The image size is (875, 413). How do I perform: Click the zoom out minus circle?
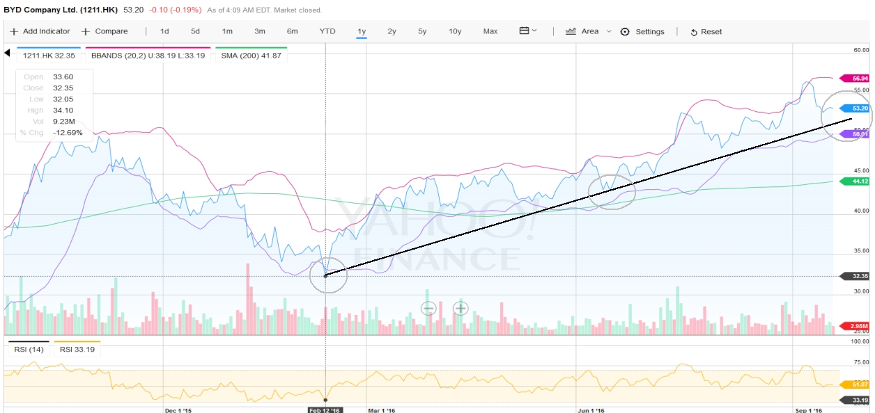[x=428, y=308]
